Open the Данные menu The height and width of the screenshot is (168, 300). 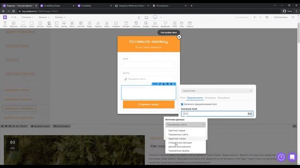pos(44,17)
